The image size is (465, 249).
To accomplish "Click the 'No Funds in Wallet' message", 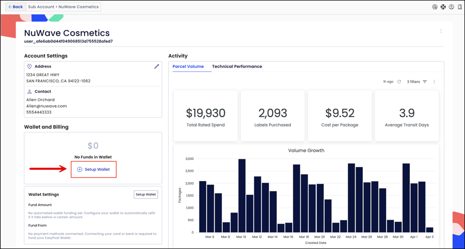I will [93, 157].
